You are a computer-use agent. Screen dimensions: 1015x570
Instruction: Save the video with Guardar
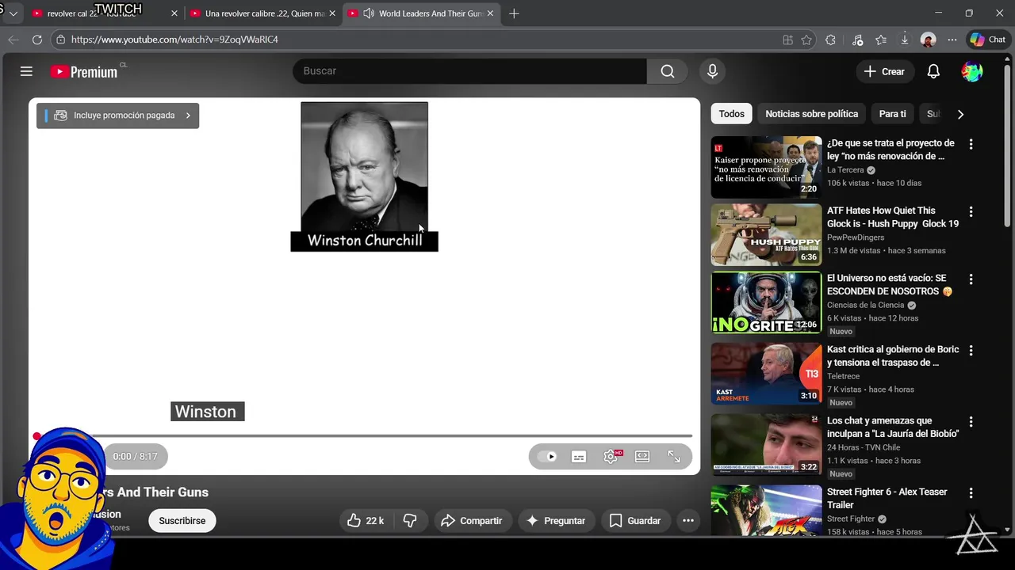634,520
